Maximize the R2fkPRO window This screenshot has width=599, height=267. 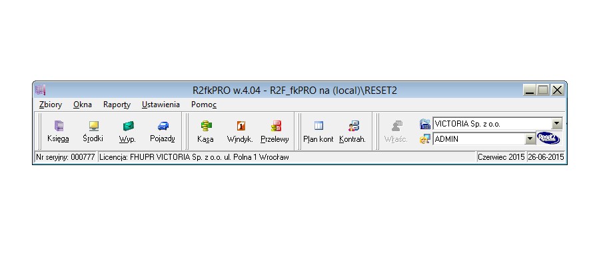543,90
